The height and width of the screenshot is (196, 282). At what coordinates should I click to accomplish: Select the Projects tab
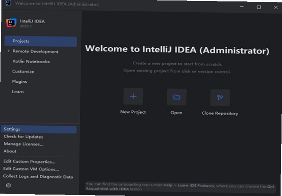[x=41, y=41]
